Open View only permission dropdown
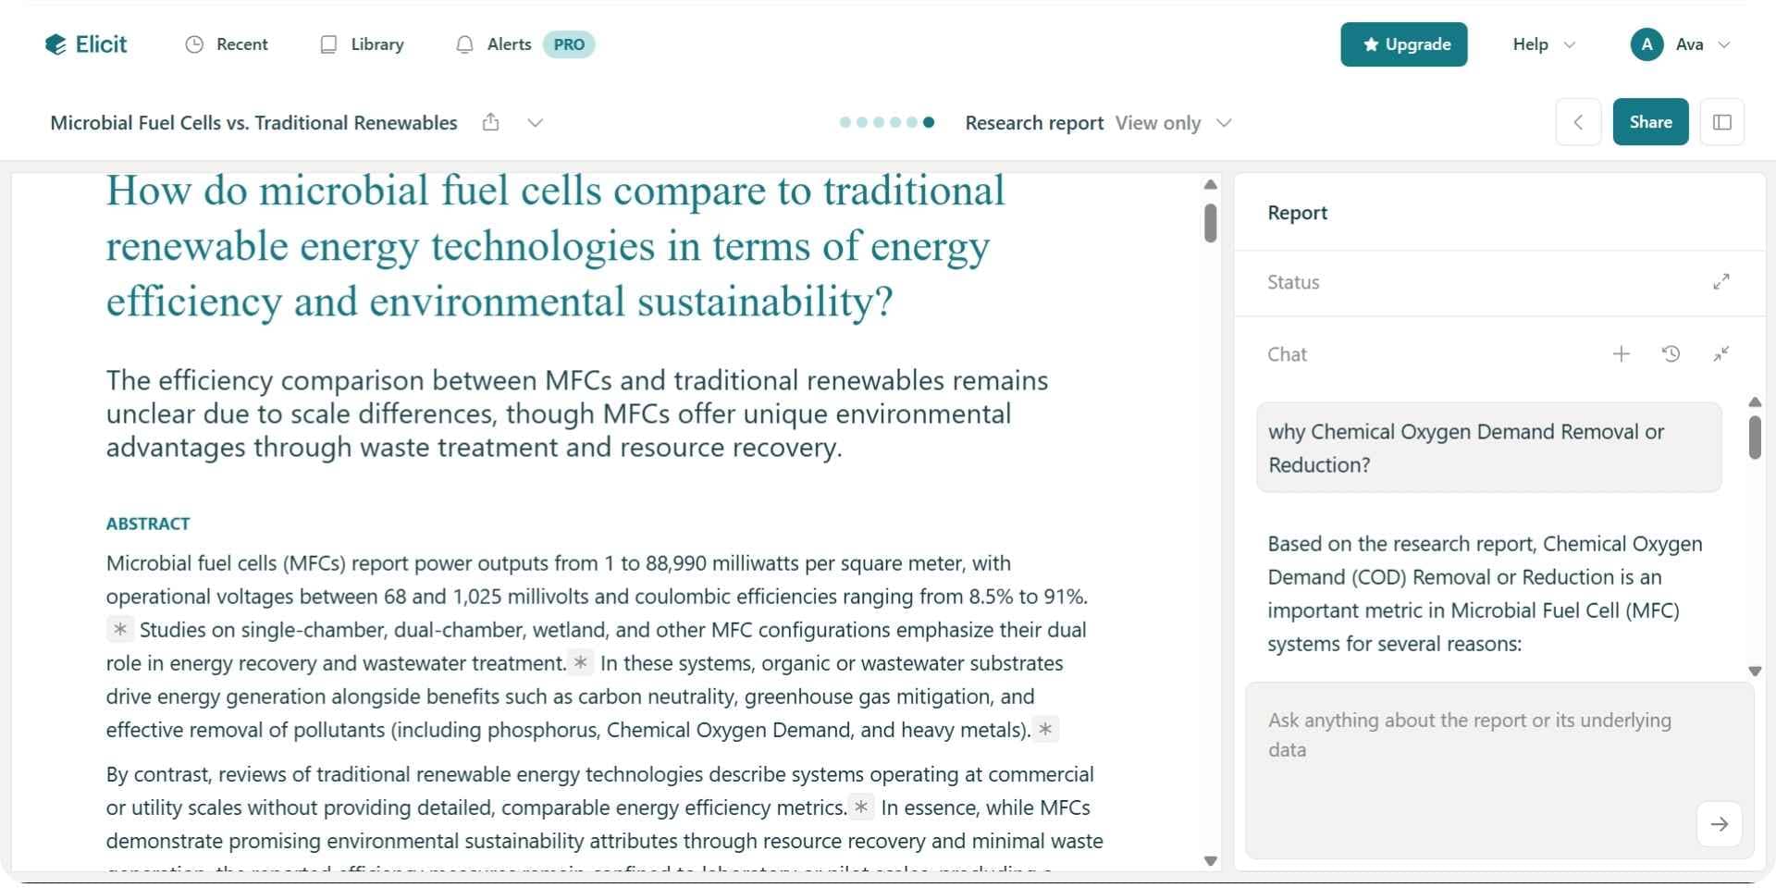 point(1172,123)
